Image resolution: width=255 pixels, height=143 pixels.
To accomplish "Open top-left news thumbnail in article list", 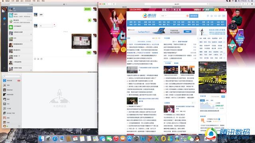I will tap(132, 70).
